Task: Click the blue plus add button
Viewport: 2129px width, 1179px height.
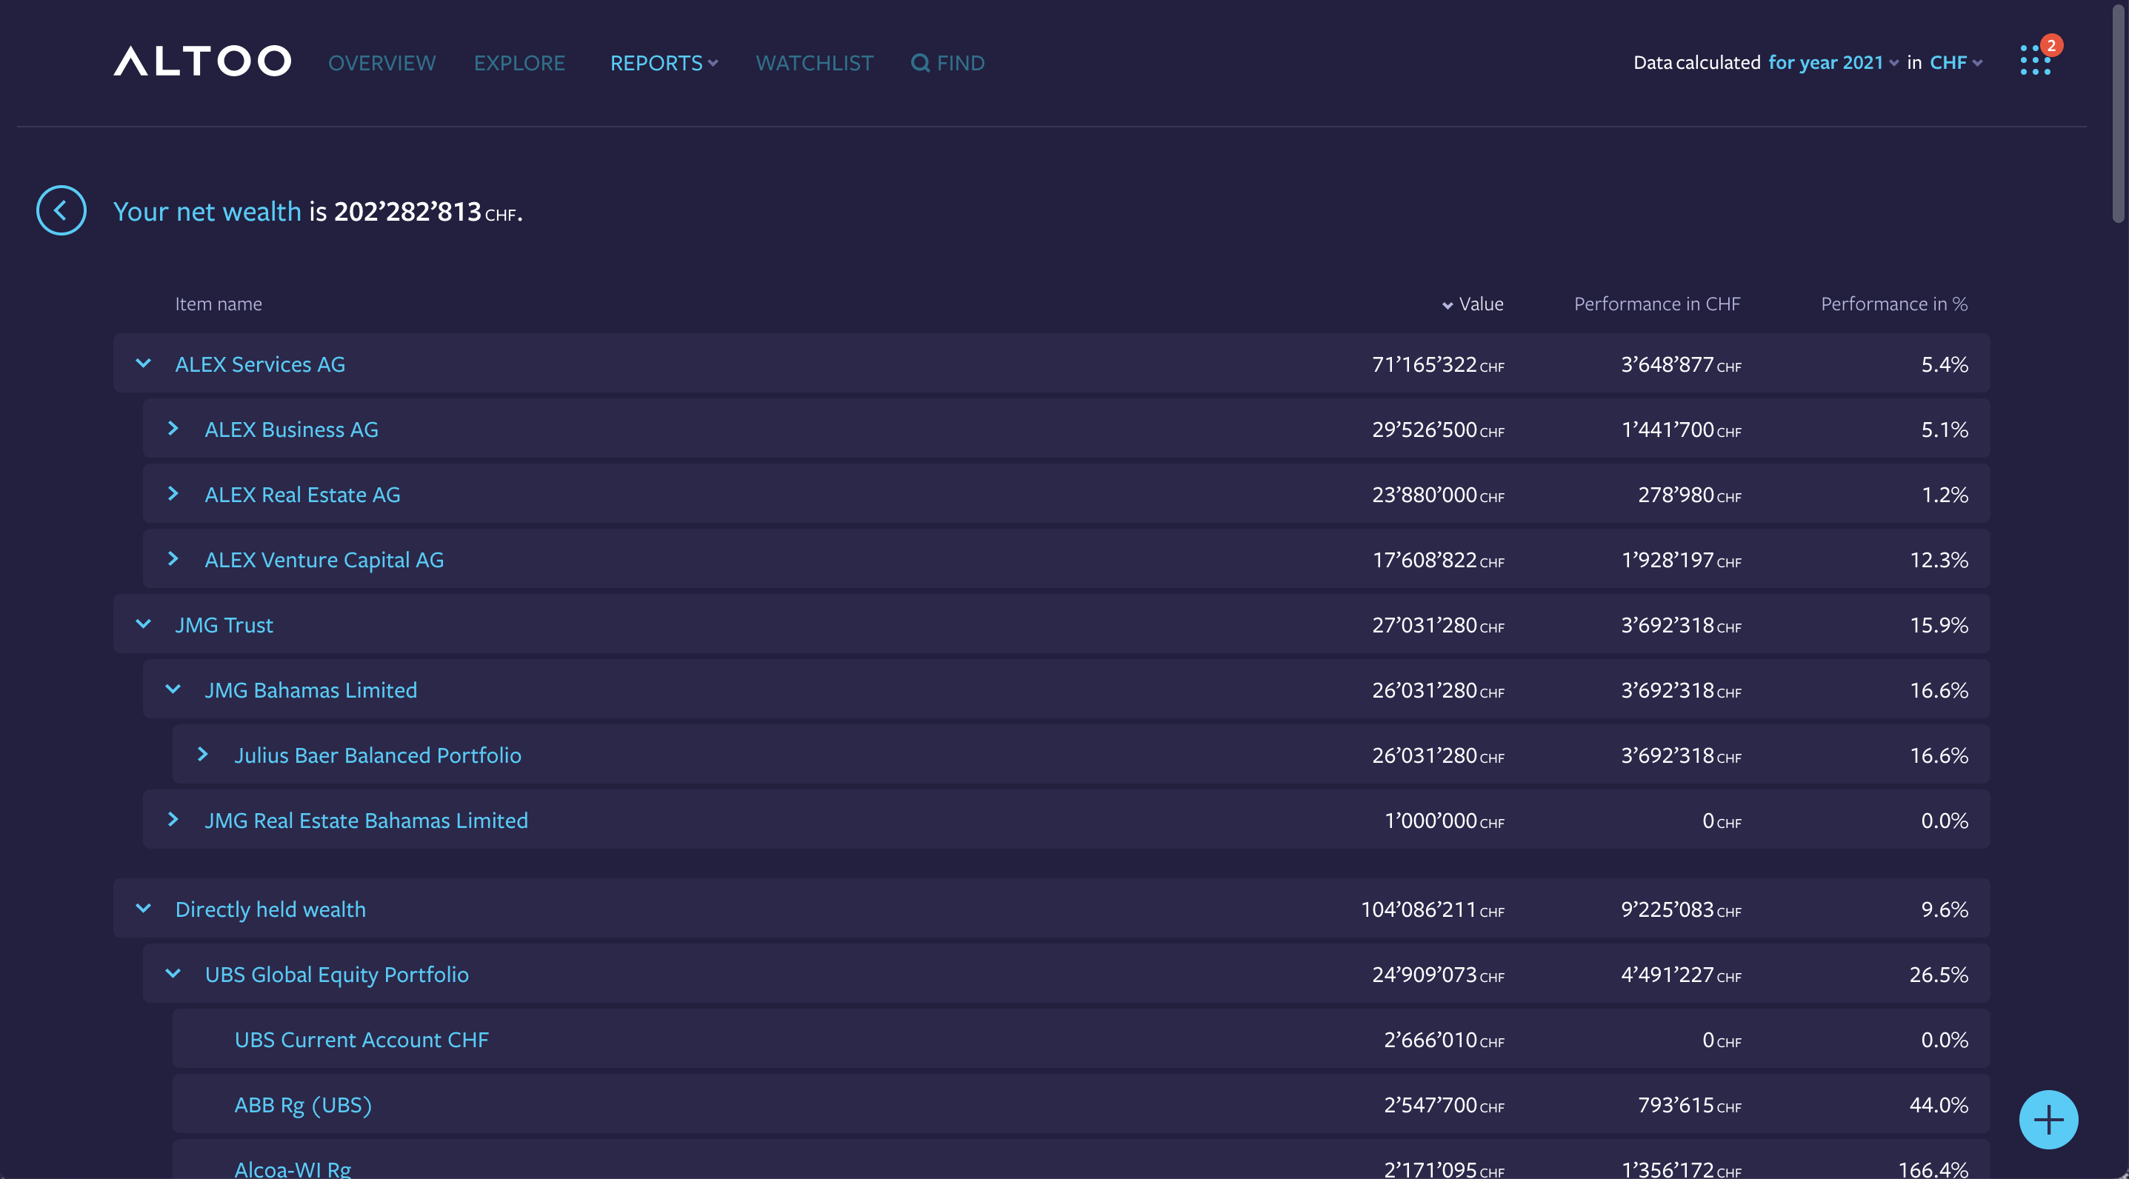Action: (x=2048, y=1120)
